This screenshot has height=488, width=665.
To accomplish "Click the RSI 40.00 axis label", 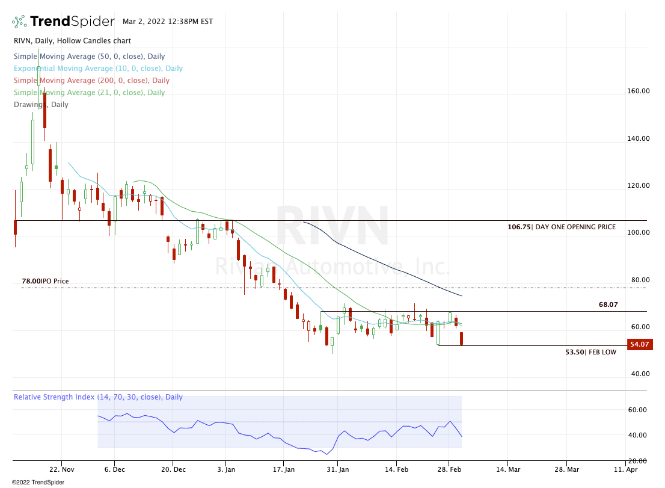I will 637,435.
